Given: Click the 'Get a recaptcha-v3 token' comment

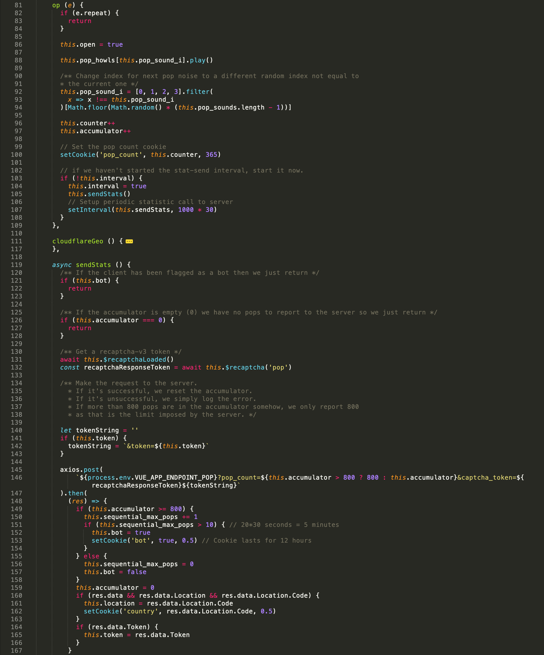Looking at the screenshot, I should 121,352.
